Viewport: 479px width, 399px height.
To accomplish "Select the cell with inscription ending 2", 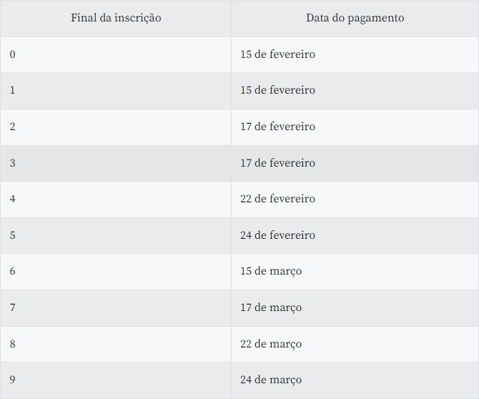I will click(13, 127).
